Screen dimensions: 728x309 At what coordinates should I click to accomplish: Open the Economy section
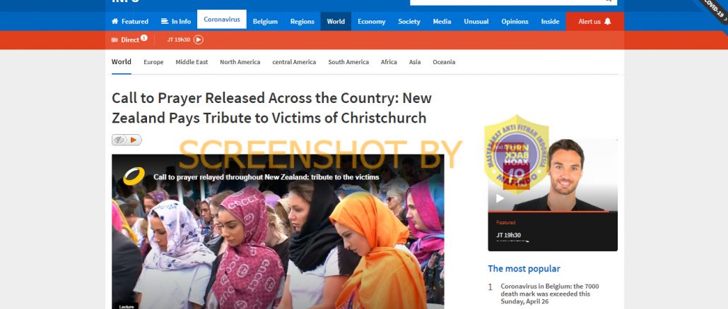tap(372, 21)
